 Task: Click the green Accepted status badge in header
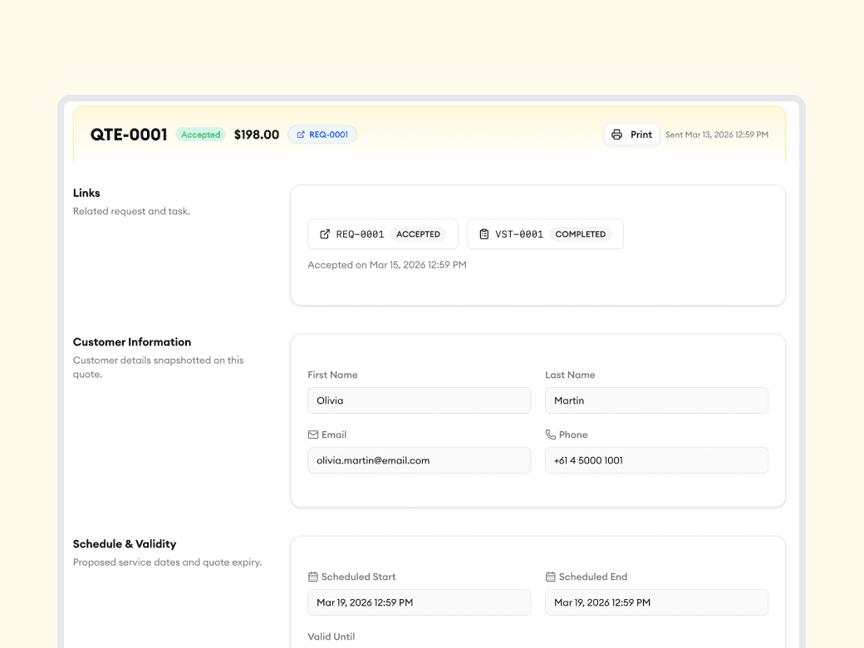pos(200,135)
